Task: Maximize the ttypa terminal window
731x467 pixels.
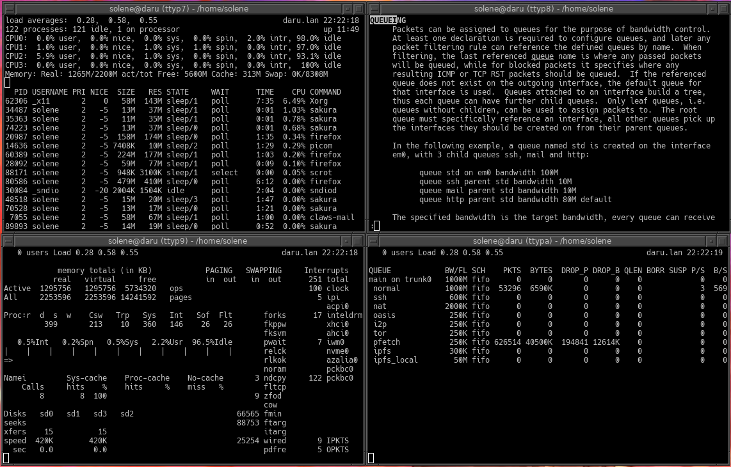Action: click(x=724, y=241)
